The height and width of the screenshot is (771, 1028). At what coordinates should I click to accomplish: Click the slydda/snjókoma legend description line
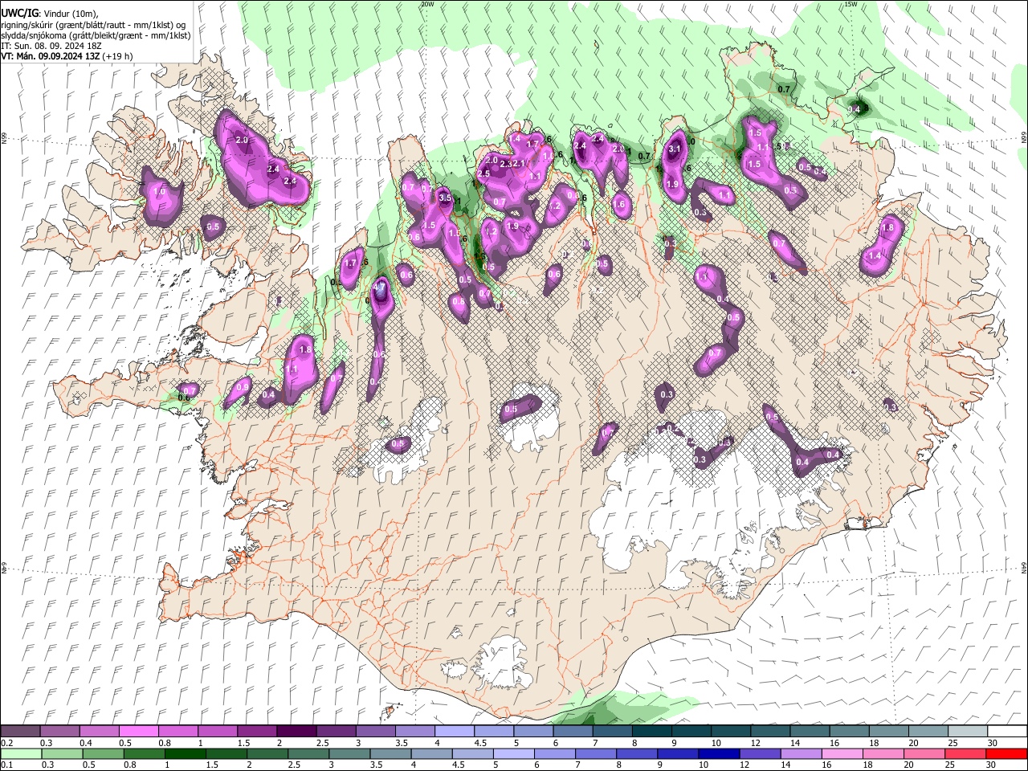96,35
